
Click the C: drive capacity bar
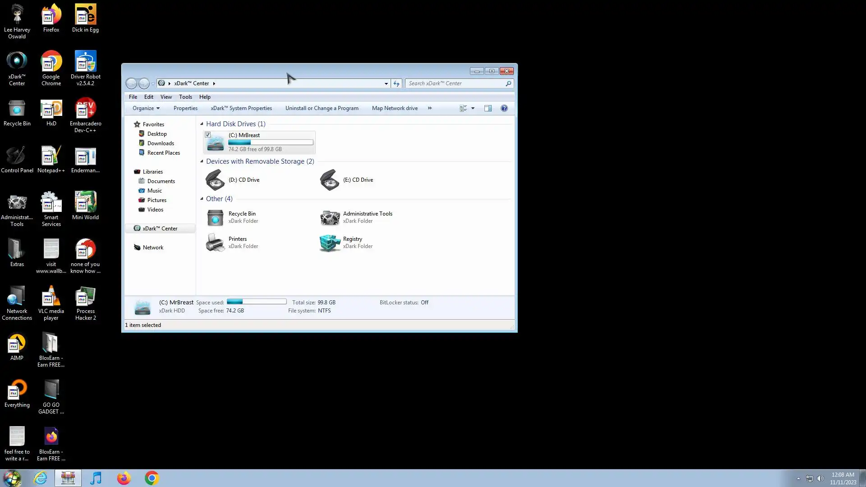271,142
